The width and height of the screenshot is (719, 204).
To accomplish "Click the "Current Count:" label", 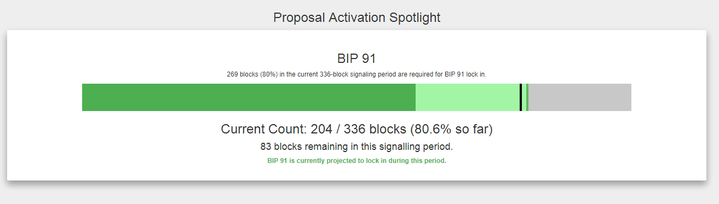I will pos(264,130).
